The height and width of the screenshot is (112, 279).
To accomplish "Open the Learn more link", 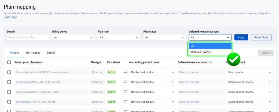I will click(10, 17).
